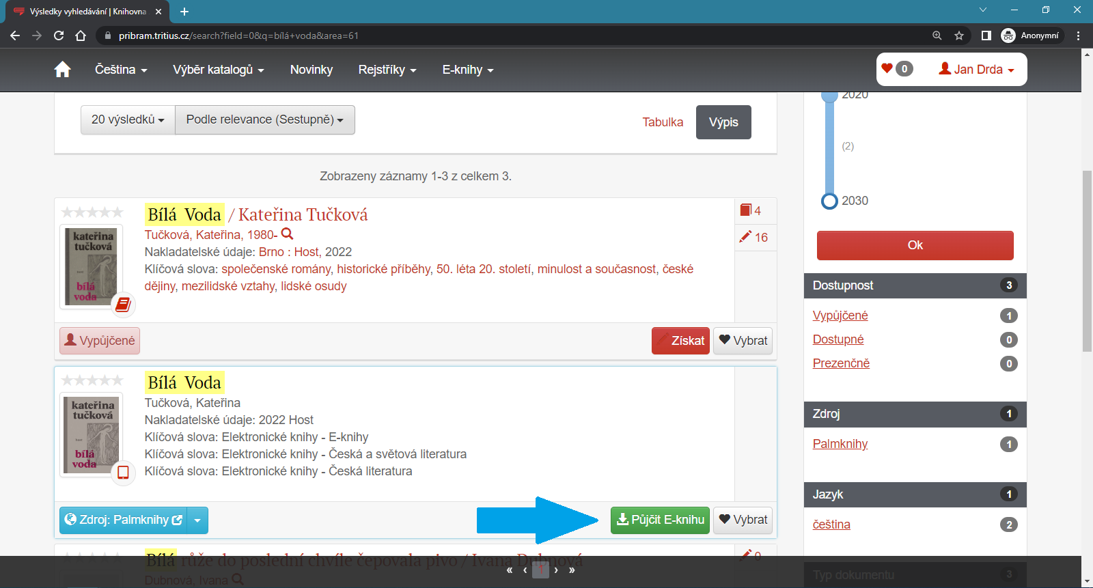Toggle the browser side panel icon
1093x588 pixels.
click(986, 36)
